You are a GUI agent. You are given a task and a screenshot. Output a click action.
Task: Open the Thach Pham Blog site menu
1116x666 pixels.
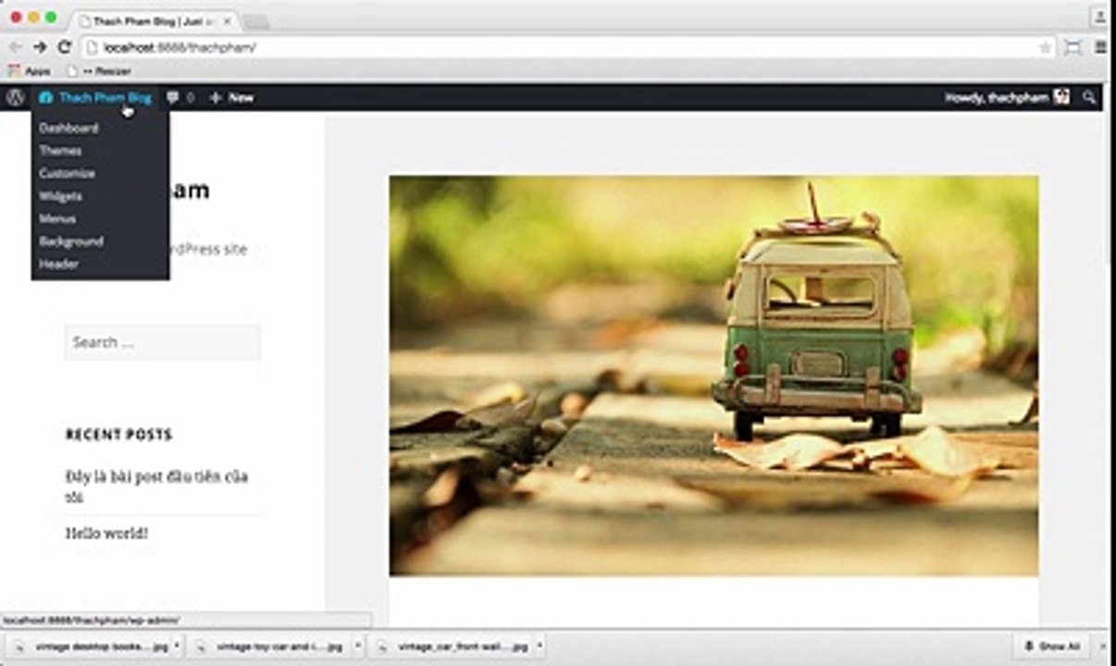95,97
